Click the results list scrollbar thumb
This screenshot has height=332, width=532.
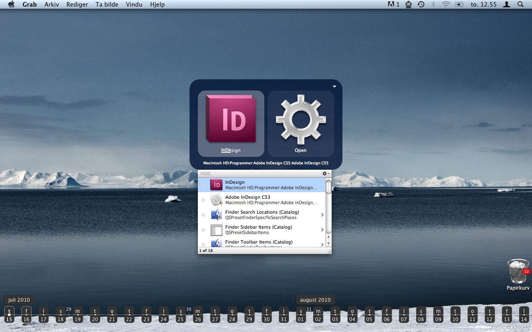[328, 187]
